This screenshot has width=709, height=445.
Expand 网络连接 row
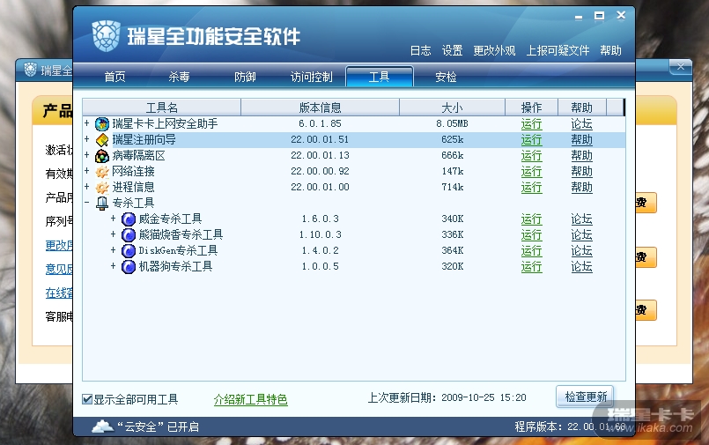87,170
